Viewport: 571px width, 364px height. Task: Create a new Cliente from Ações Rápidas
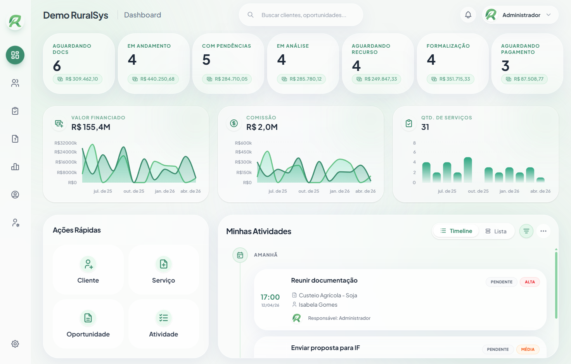click(x=88, y=270)
